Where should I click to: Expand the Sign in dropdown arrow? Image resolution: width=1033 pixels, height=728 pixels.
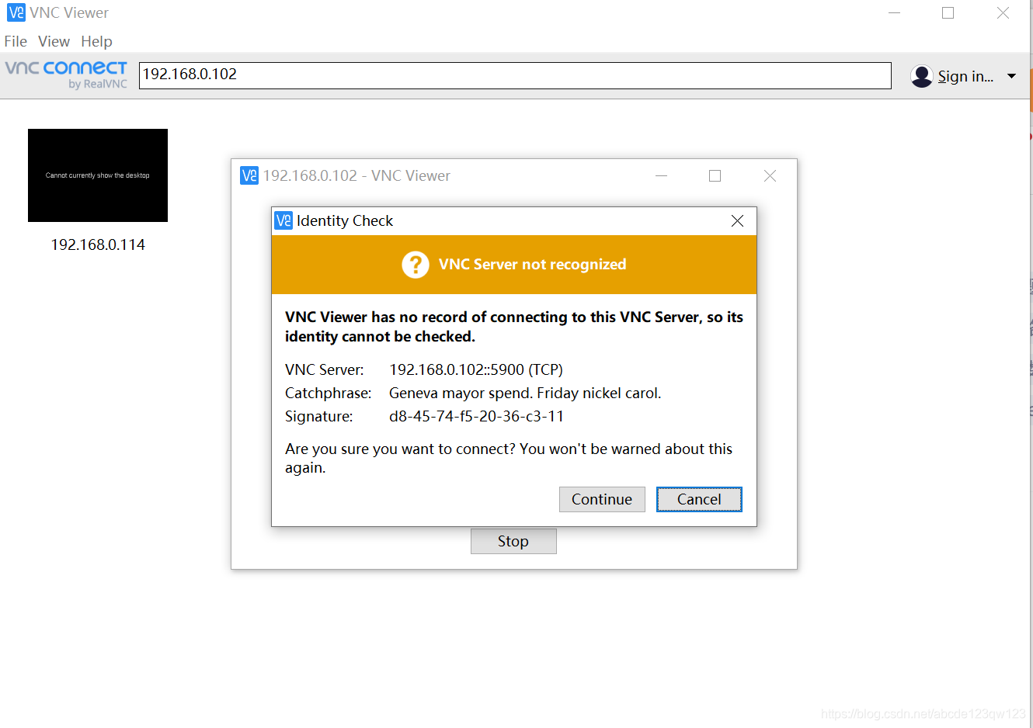pos(1011,76)
